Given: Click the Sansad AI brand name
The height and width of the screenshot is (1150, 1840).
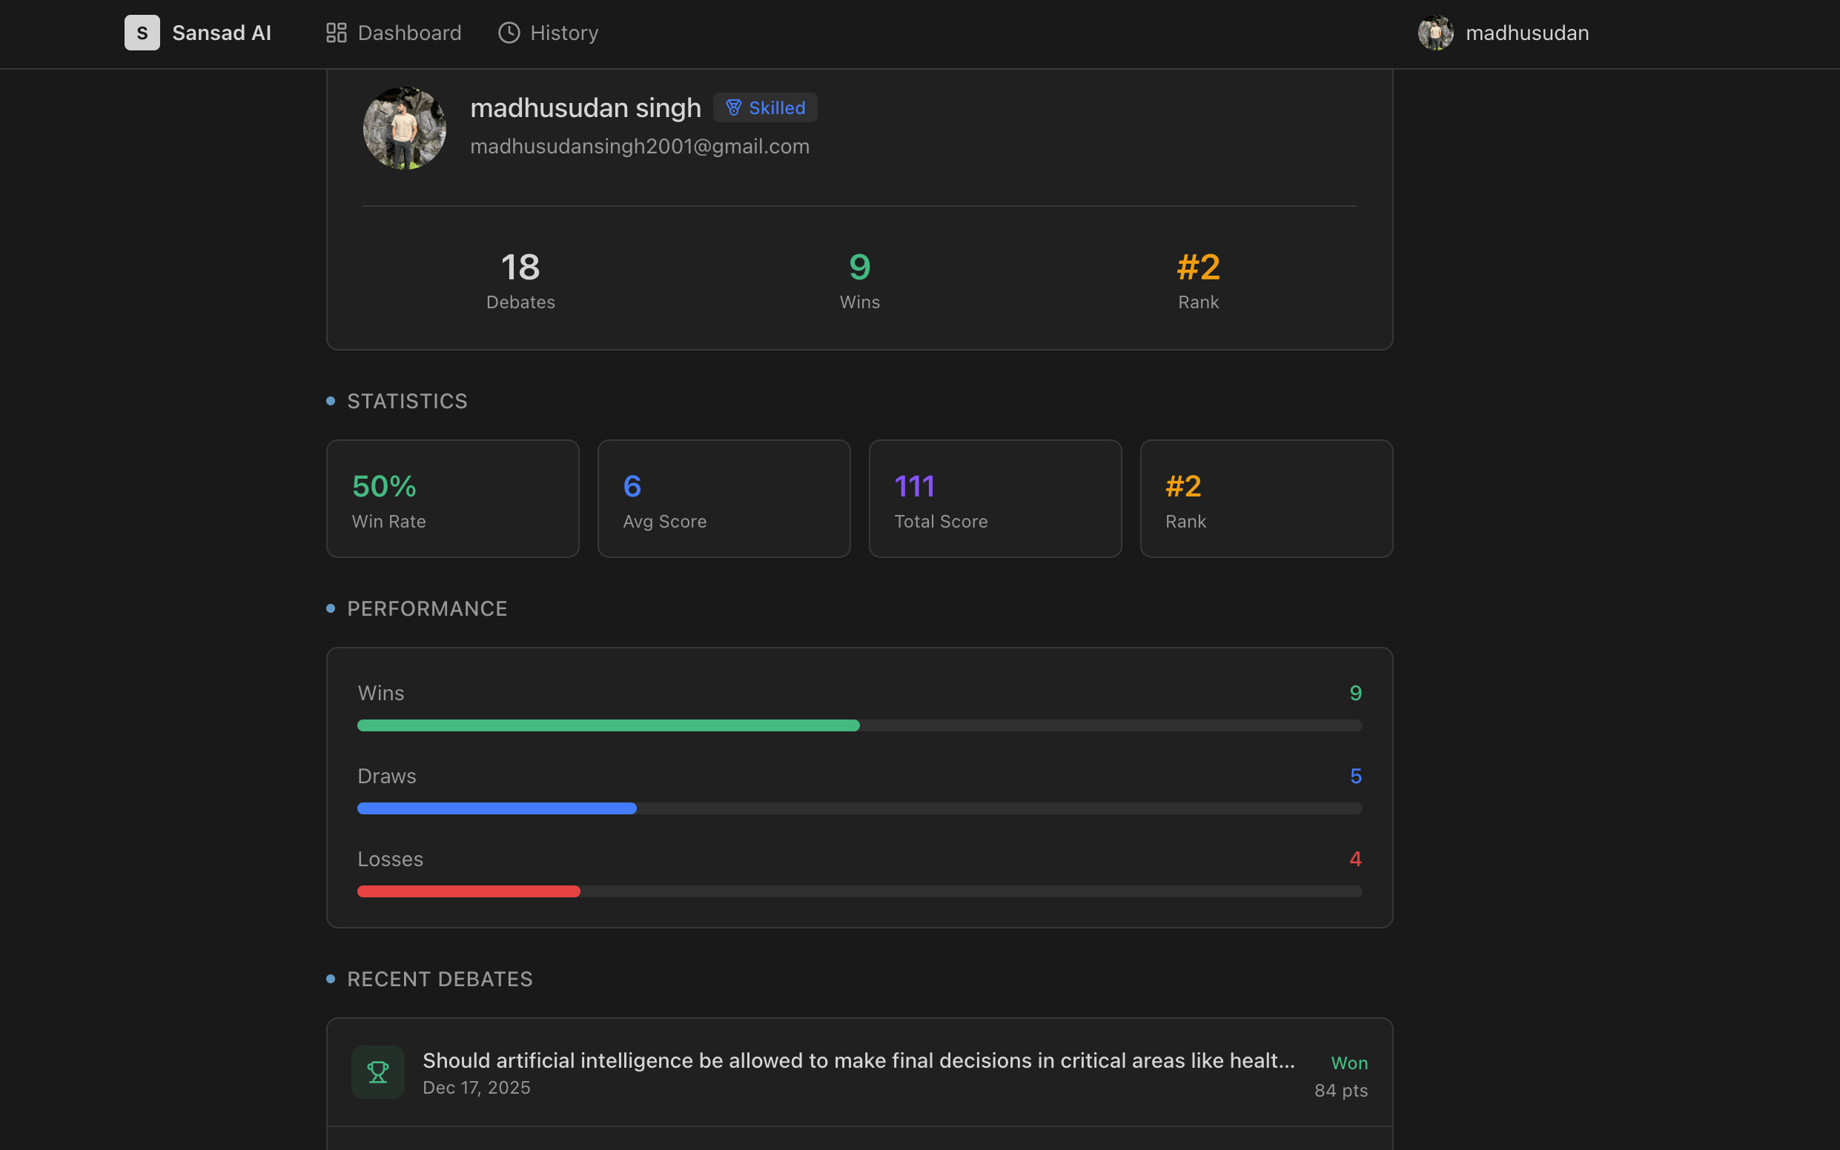Looking at the screenshot, I should (x=222, y=33).
